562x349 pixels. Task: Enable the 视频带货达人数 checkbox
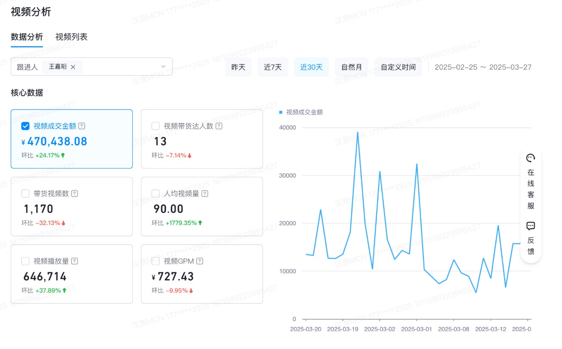(x=156, y=126)
